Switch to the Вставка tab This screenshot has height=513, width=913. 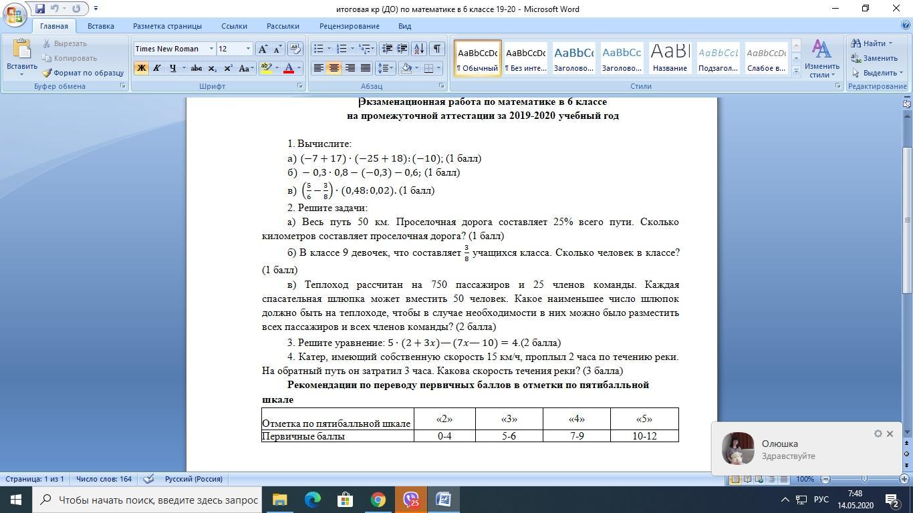100,26
